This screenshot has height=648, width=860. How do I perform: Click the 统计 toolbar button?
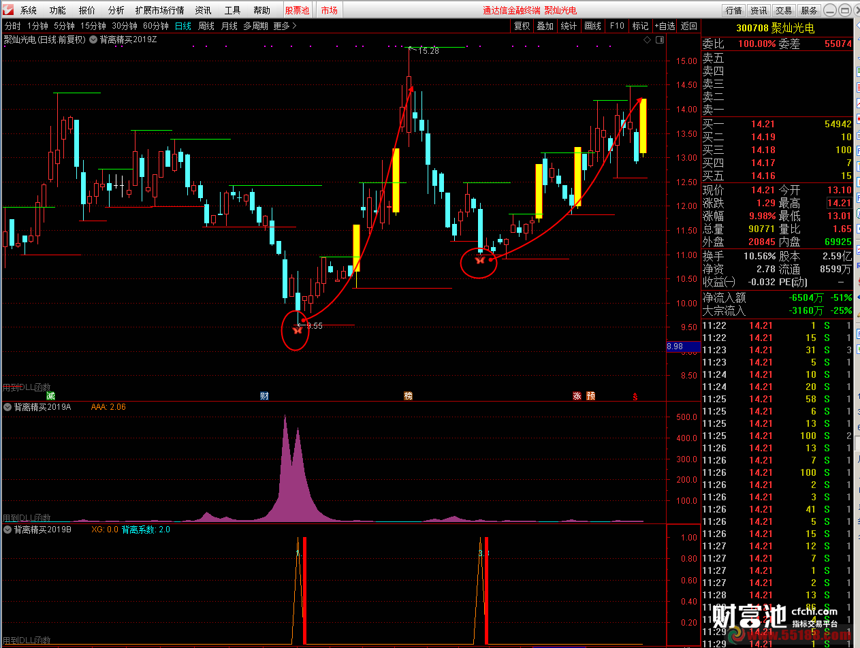569,26
